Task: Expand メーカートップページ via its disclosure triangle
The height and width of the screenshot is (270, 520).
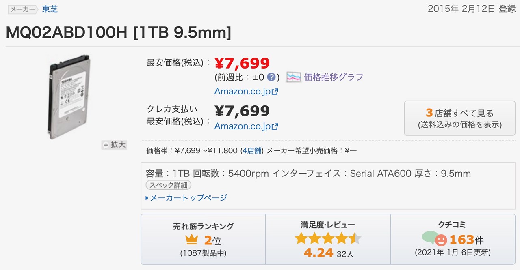Action: click(x=147, y=198)
